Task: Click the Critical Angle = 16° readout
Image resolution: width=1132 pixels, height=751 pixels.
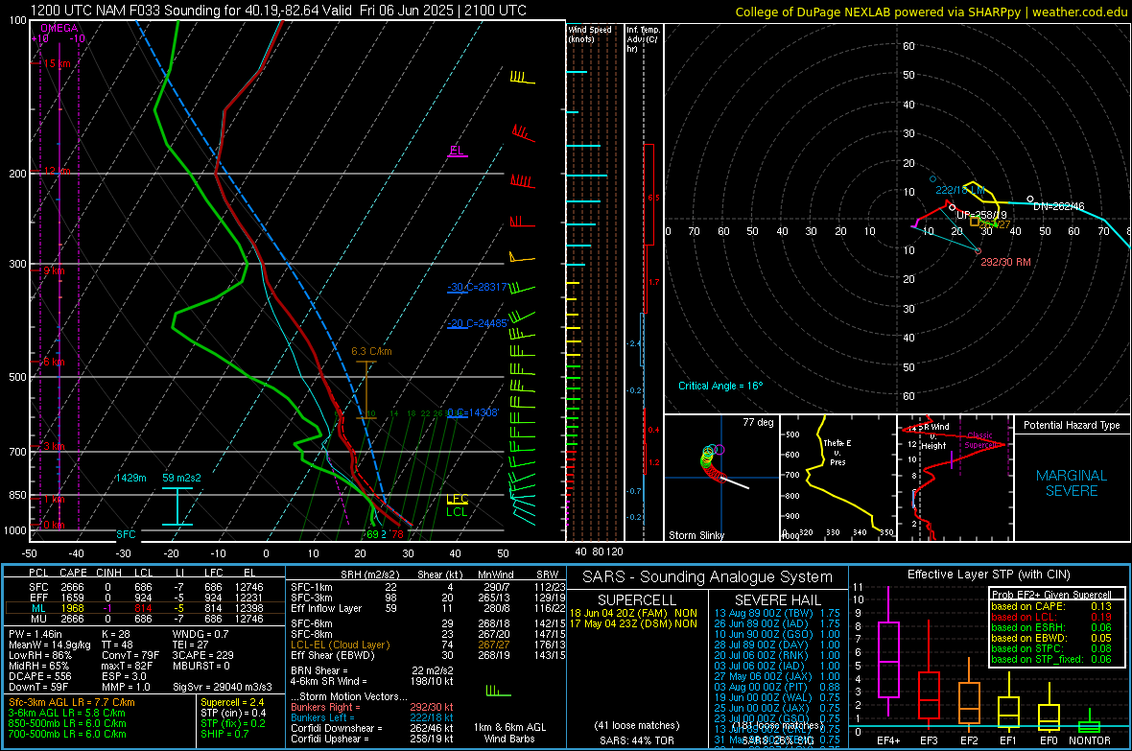Action: coord(719,386)
